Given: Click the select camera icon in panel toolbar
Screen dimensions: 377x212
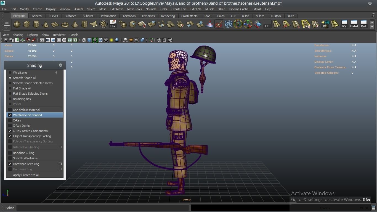Looking at the screenshot, I should click(6, 40).
